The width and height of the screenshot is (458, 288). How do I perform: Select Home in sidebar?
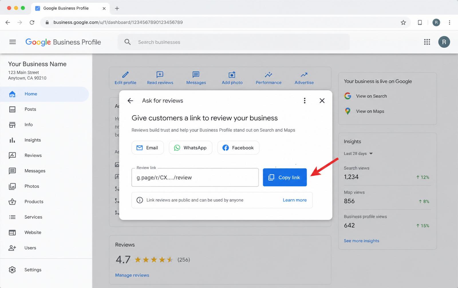click(44, 94)
